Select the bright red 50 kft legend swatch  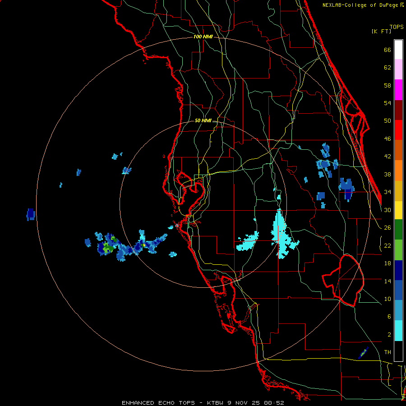tap(398, 130)
